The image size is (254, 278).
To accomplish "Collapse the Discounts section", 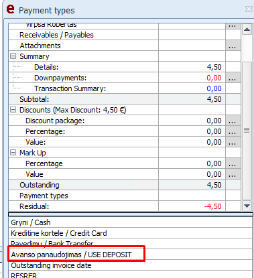I will point(13,110).
